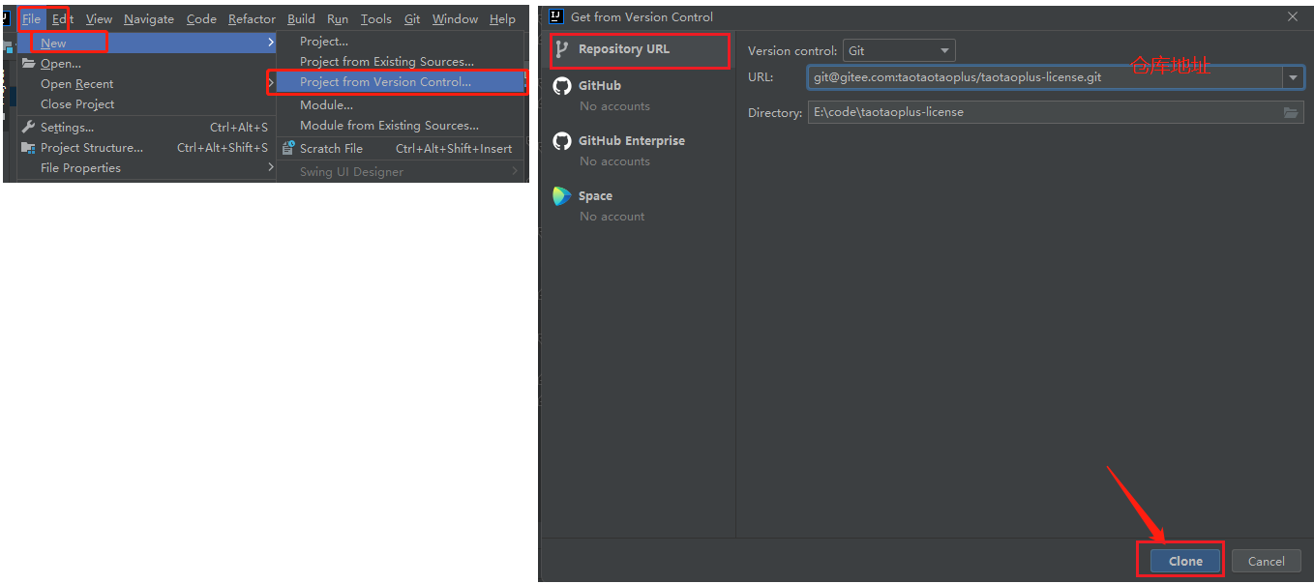Image resolution: width=1314 pixels, height=584 pixels.
Task: Open the Run menu
Action: pyautogui.click(x=338, y=18)
